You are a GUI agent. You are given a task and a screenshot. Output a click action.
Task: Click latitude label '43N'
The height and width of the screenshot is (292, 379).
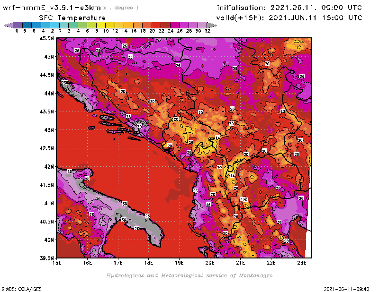click(x=49, y=130)
